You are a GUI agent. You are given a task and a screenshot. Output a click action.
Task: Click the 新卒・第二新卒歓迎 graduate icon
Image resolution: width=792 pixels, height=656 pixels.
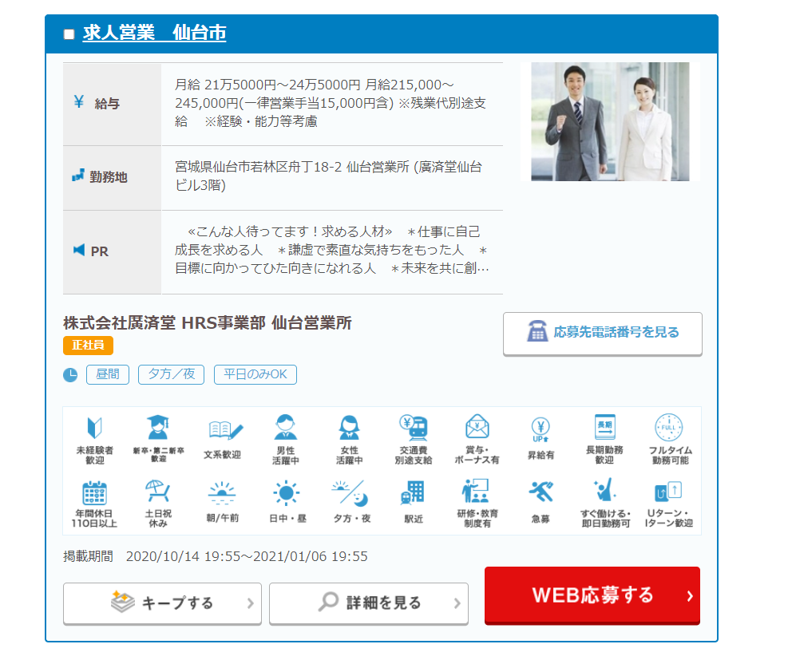pyautogui.click(x=158, y=427)
